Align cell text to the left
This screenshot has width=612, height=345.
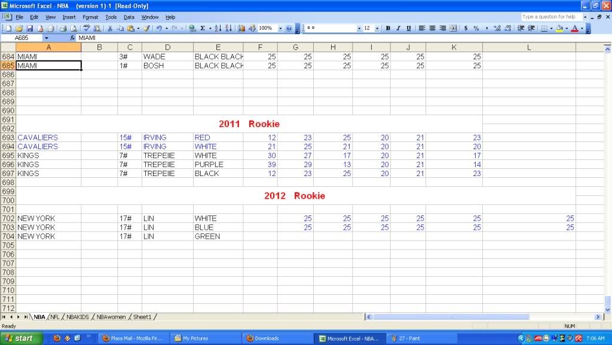(x=422, y=28)
